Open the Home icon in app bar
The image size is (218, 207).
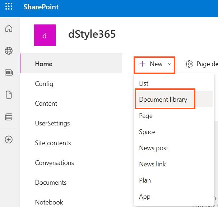(x=9, y=28)
